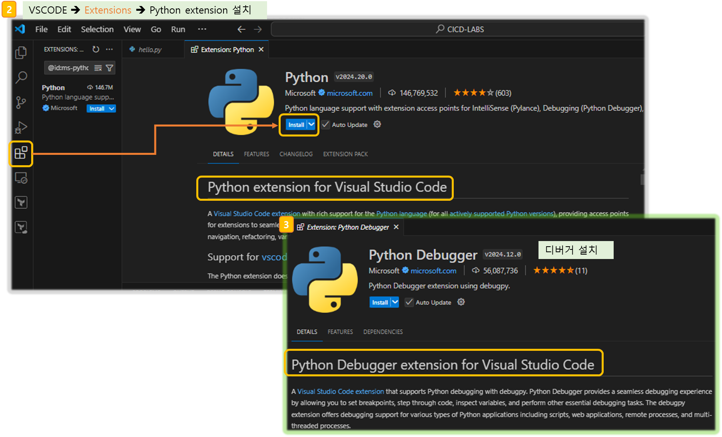Open 'actively supported Python versions' link
722x437 pixels.
(x=501, y=214)
